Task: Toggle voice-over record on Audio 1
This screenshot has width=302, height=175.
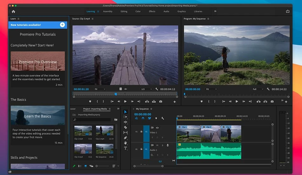Action: pyautogui.click(x=168, y=145)
